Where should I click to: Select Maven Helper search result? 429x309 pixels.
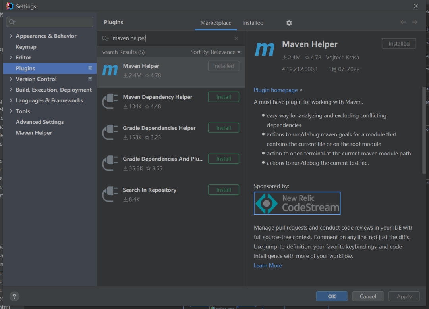(171, 73)
